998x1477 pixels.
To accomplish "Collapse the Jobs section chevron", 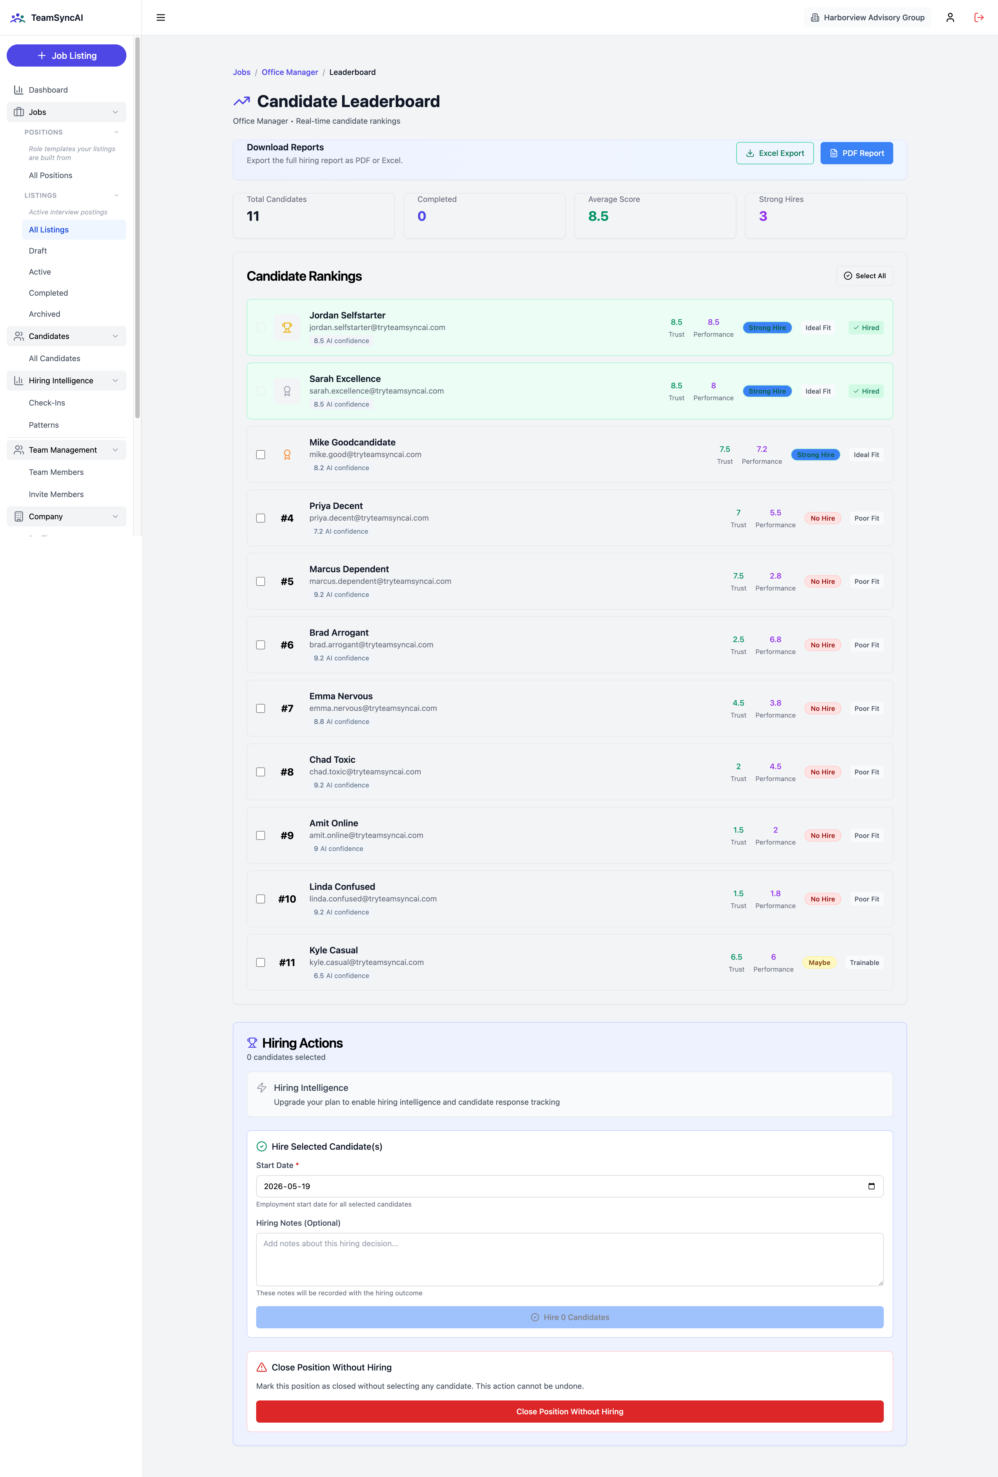I will pyautogui.click(x=115, y=112).
